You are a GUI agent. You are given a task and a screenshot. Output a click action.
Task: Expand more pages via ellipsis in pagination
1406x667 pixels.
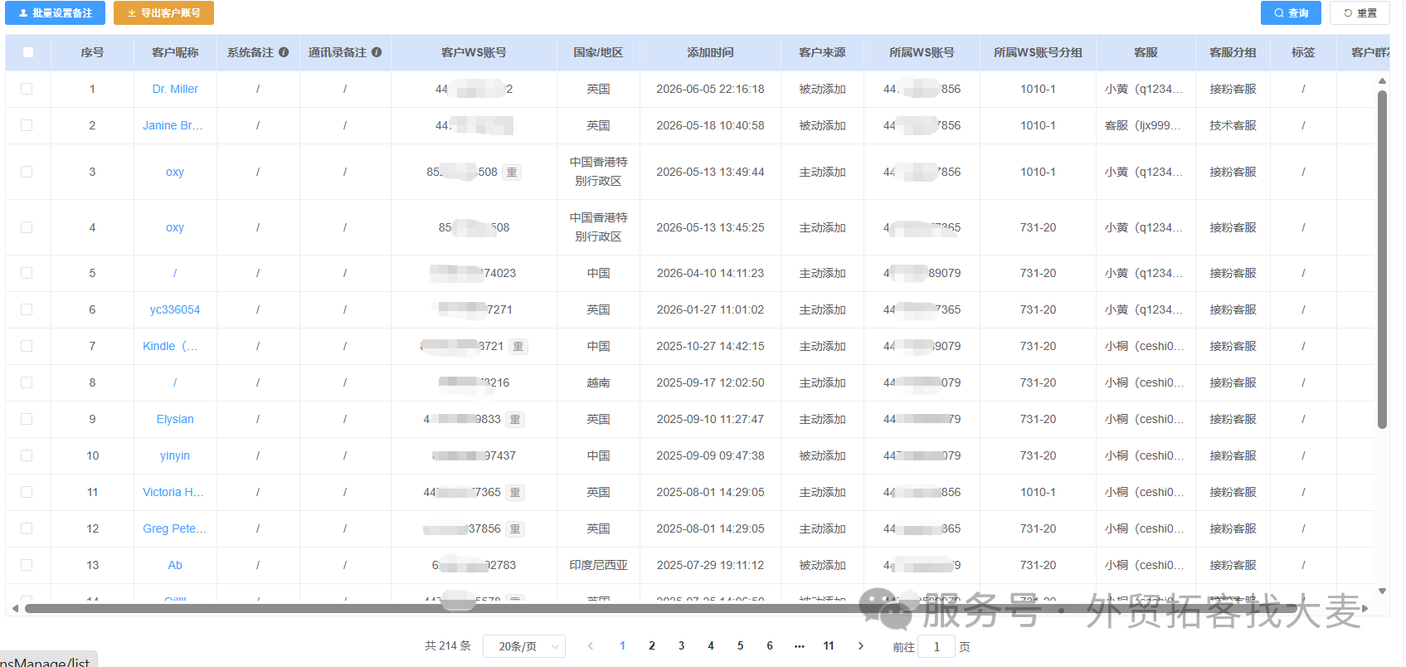pyautogui.click(x=799, y=646)
